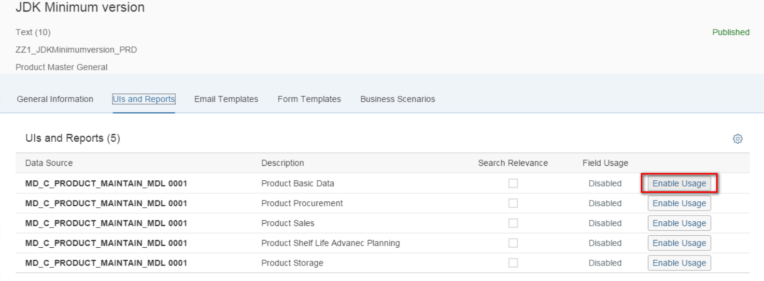The height and width of the screenshot is (281, 764).
Task: Enable Usage for Product Procurement
Action: pos(679,203)
